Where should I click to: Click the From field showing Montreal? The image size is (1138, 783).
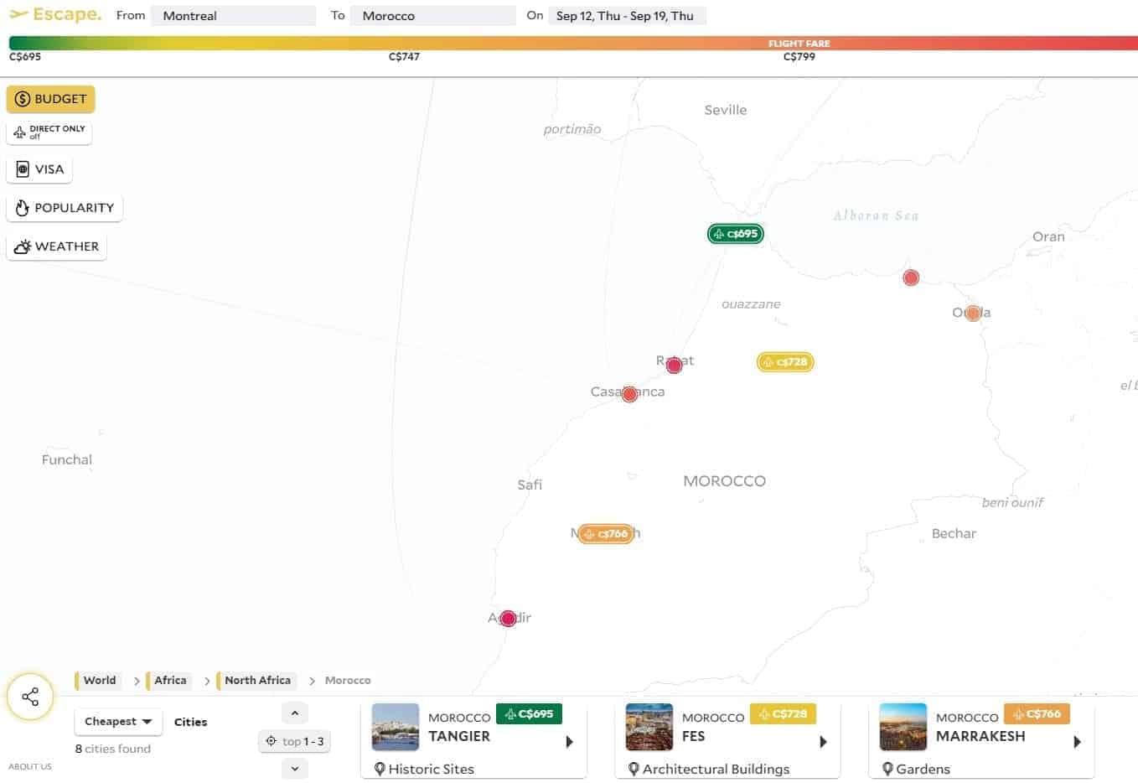233,16
